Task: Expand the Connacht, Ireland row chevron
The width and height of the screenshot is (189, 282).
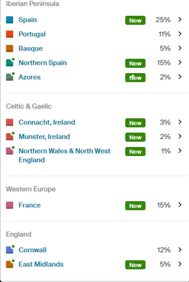Action: click(180, 122)
